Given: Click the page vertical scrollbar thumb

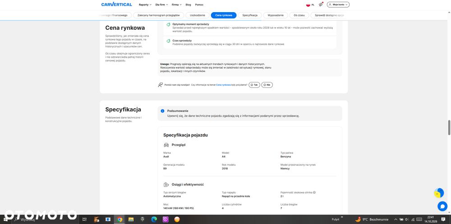Looking at the screenshot, I should [449, 128].
